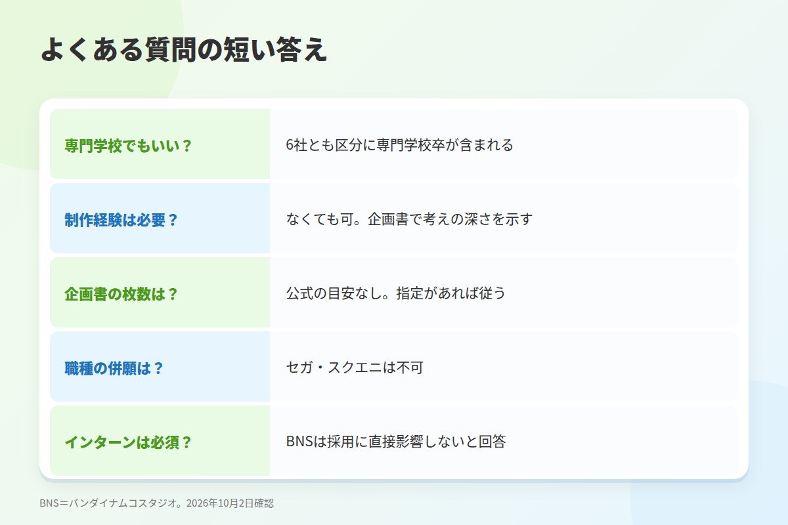Click the heading よくある質問の短い答え

coord(184,50)
